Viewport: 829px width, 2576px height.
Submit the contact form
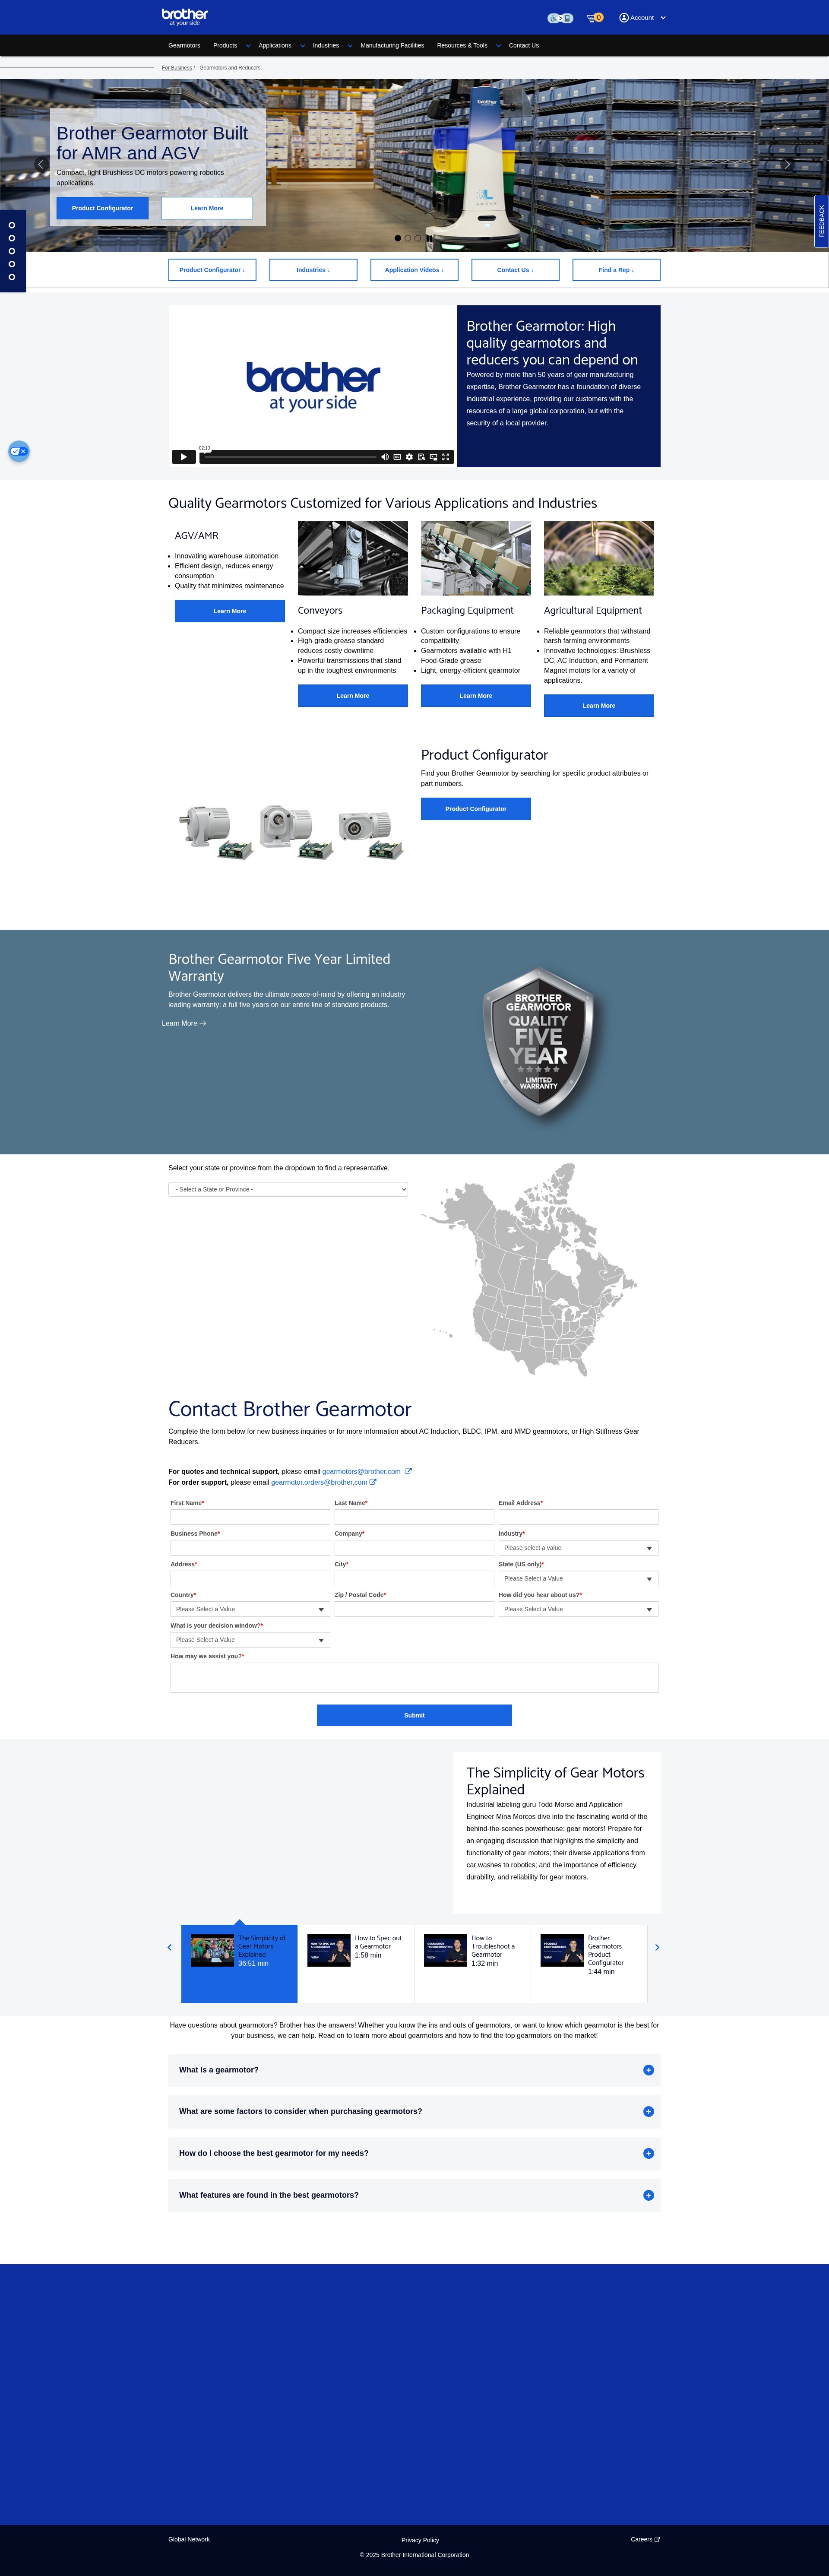[x=414, y=1715]
